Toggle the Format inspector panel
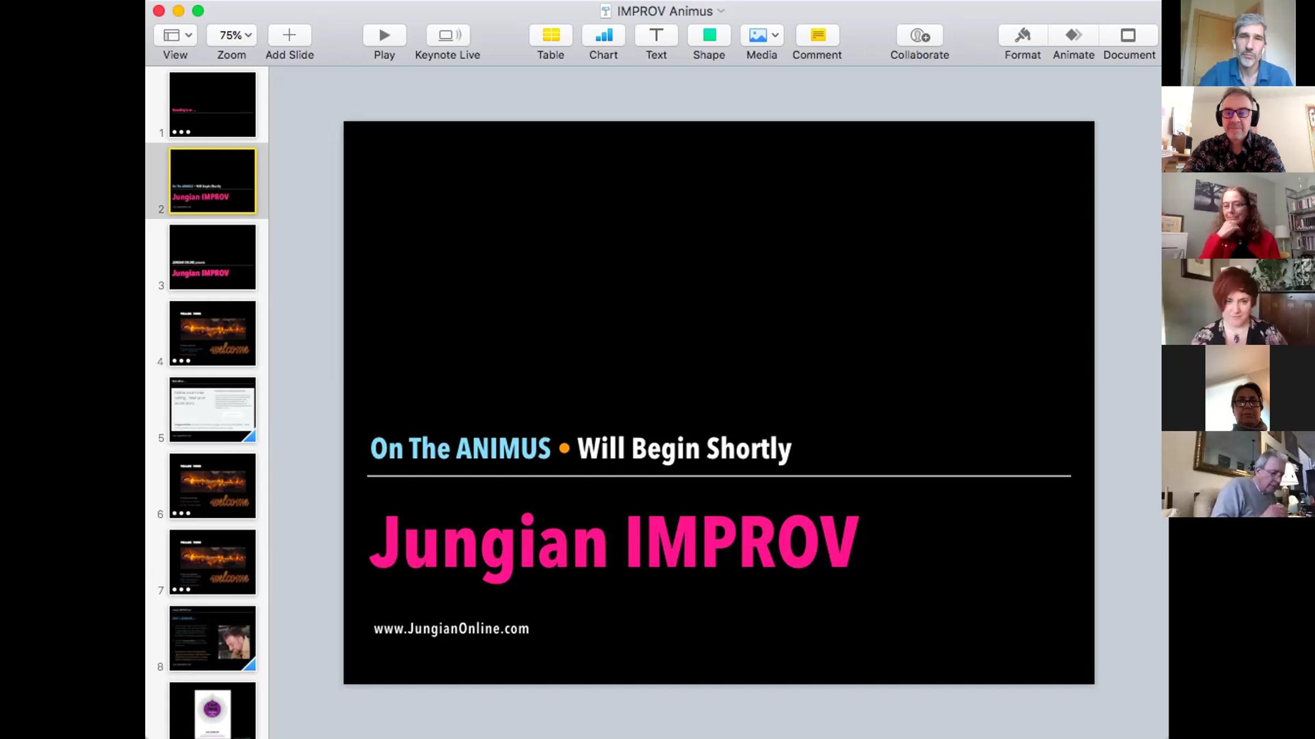This screenshot has height=739, width=1315. point(1022,36)
